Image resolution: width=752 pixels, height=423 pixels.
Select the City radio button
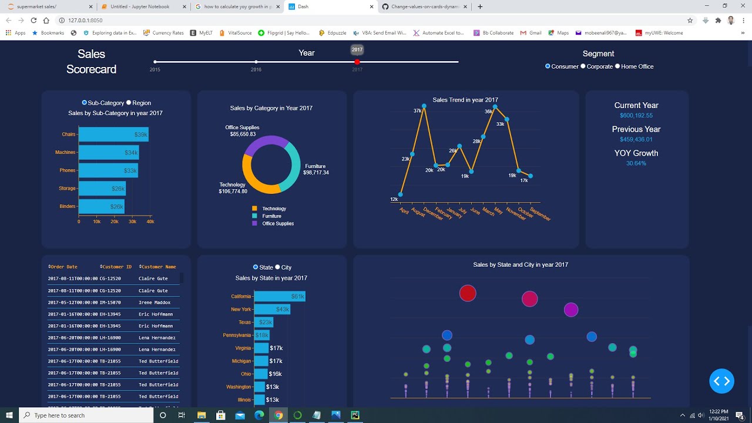tap(276, 267)
